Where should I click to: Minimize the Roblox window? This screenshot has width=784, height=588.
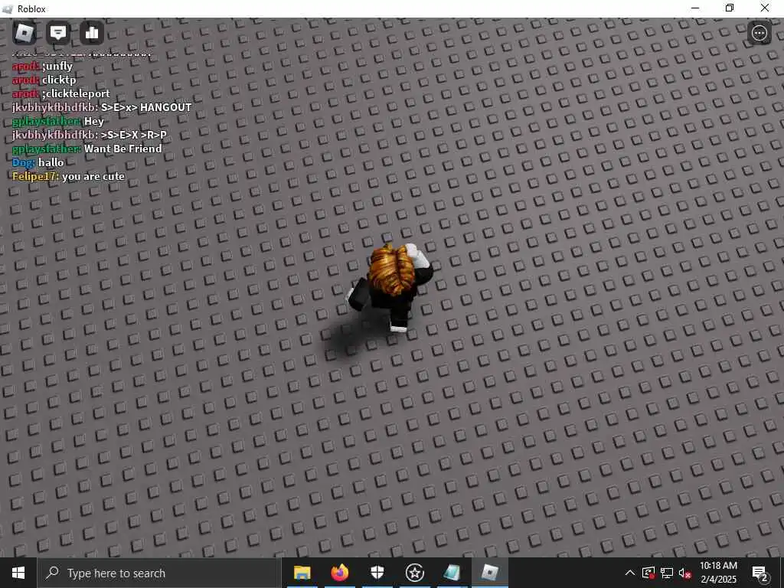tap(695, 8)
